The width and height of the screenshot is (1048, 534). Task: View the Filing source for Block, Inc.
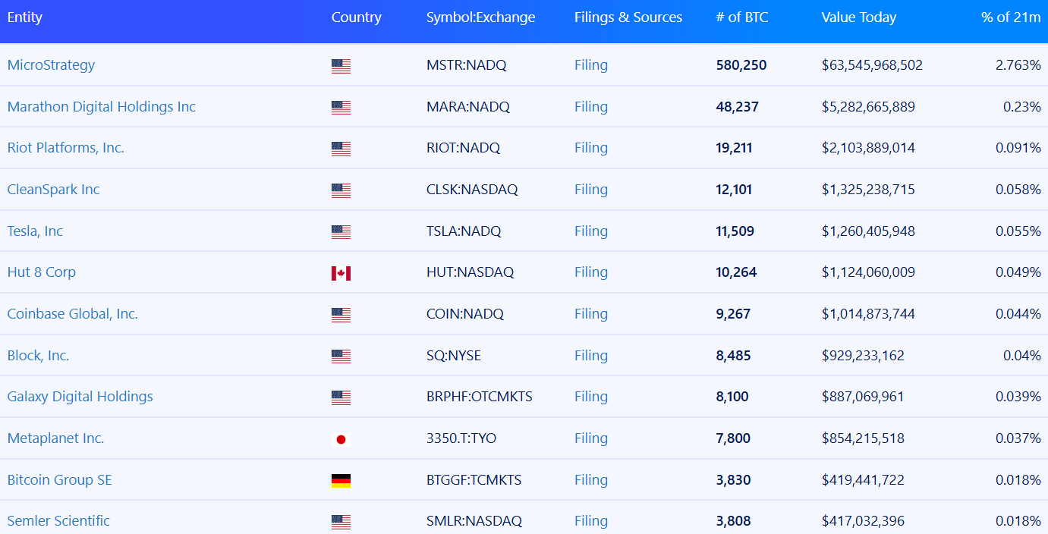tap(590, 356)
